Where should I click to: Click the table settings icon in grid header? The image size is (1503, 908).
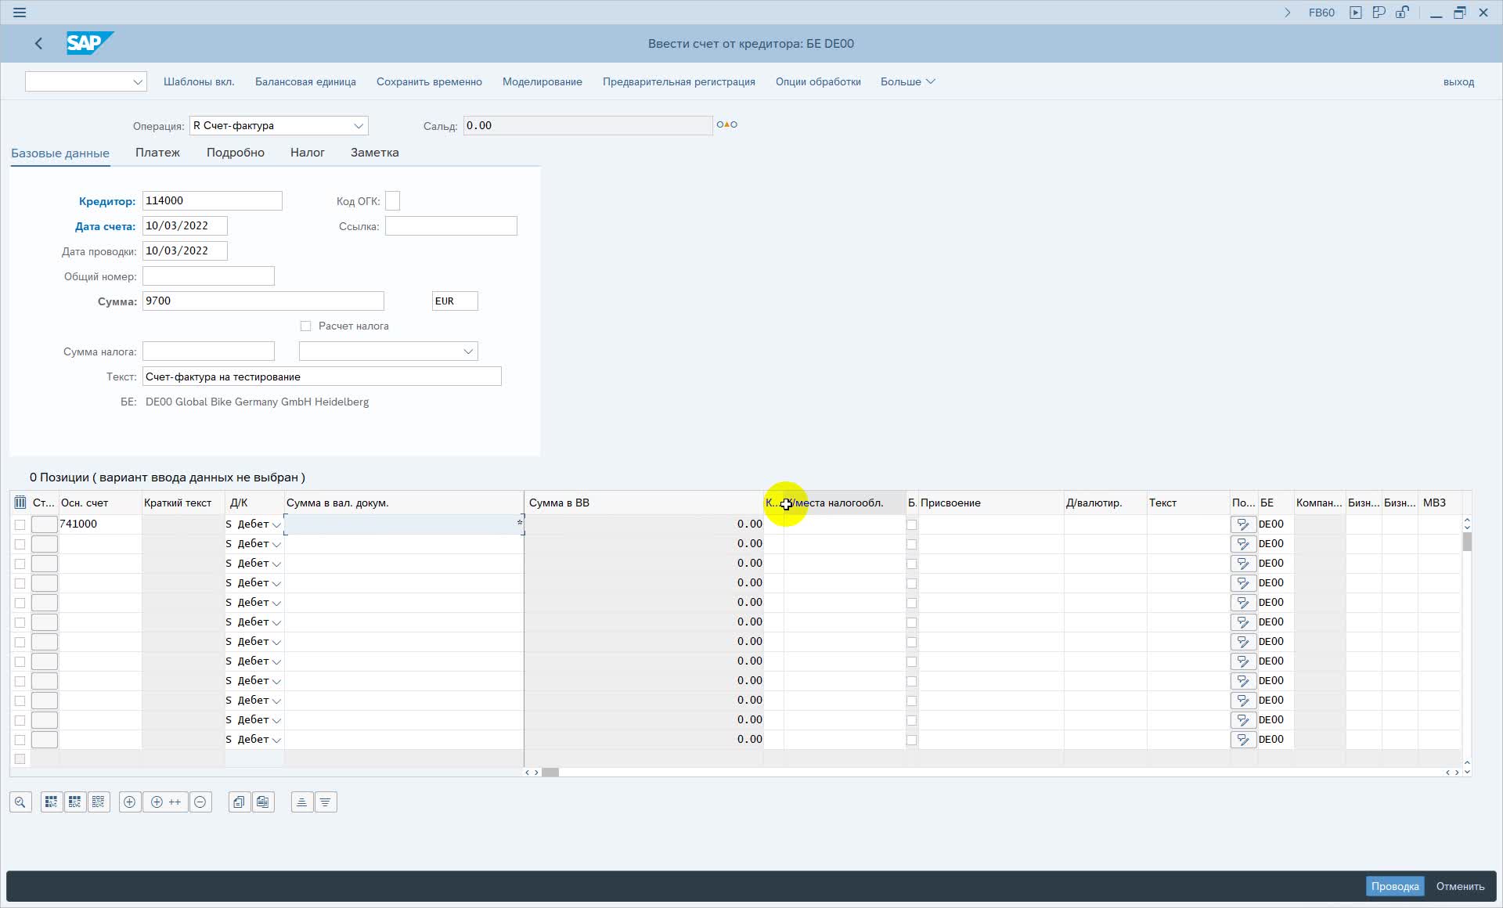(x=20, y=503)
